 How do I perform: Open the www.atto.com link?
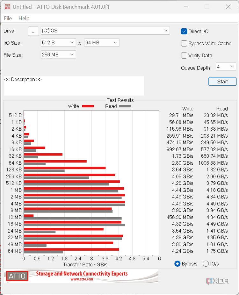[x=82, y=279]
